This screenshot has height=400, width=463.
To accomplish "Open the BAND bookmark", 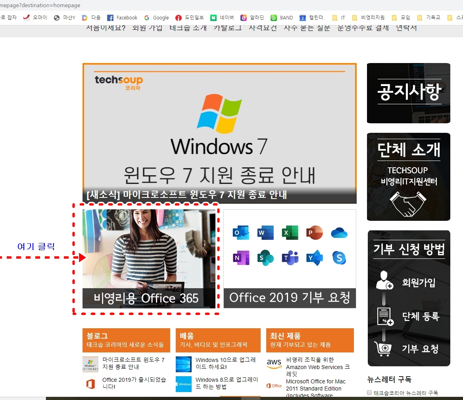I will click(x=282, y=18).
